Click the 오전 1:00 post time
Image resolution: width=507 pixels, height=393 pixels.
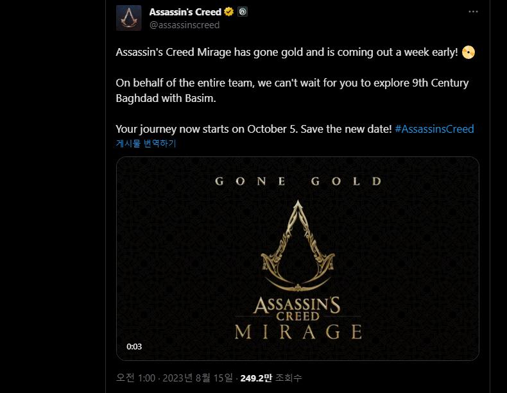pyautogui.click(x=136, y=378)
